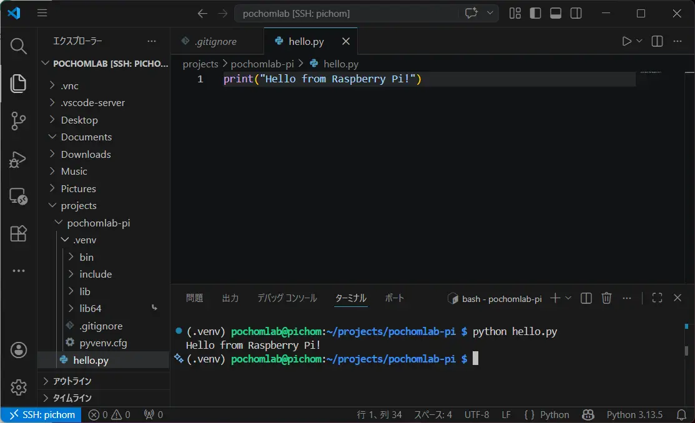Image resolution: width=695 pixels, height=423 pixels.
Task: Open the terminal launch profile dropdown
Action: coord(568,298)
